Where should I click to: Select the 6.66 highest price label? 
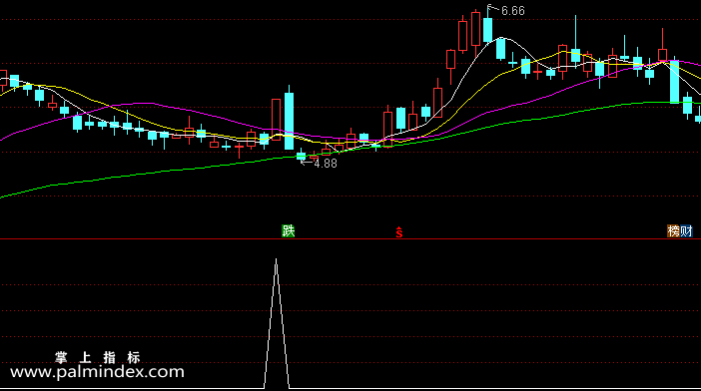click(513, 11)
